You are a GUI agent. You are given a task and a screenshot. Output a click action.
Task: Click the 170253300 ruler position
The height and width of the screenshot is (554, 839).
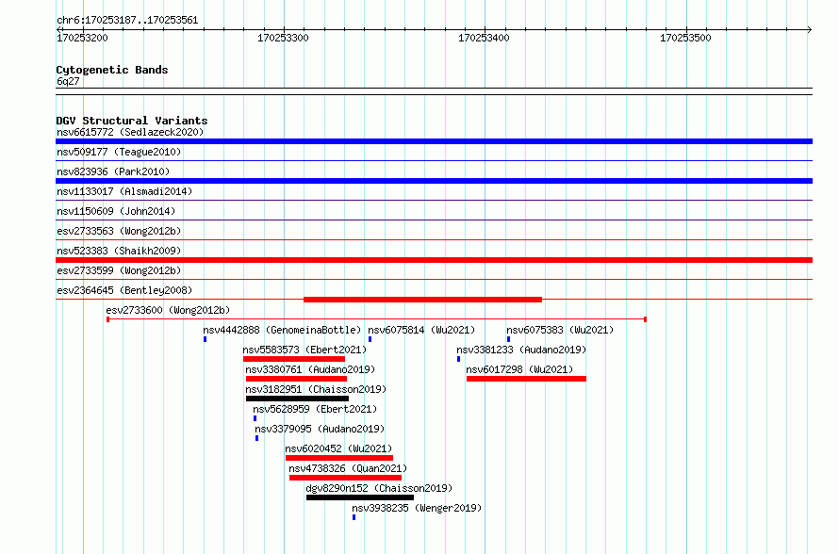coord(283,38)
